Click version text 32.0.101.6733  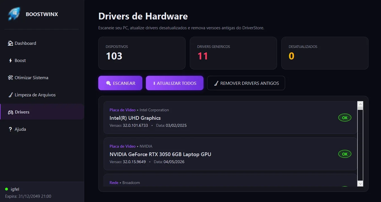[135, 125]
